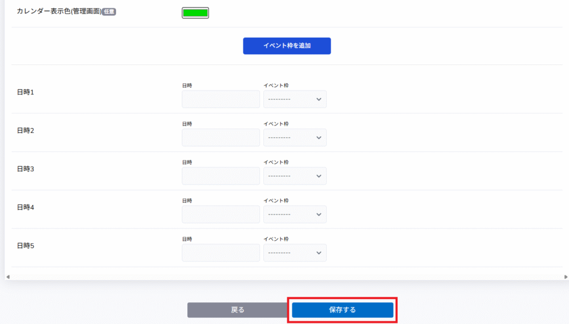
Task: Click the 保存する button
Action: click(x=342, y=310)
